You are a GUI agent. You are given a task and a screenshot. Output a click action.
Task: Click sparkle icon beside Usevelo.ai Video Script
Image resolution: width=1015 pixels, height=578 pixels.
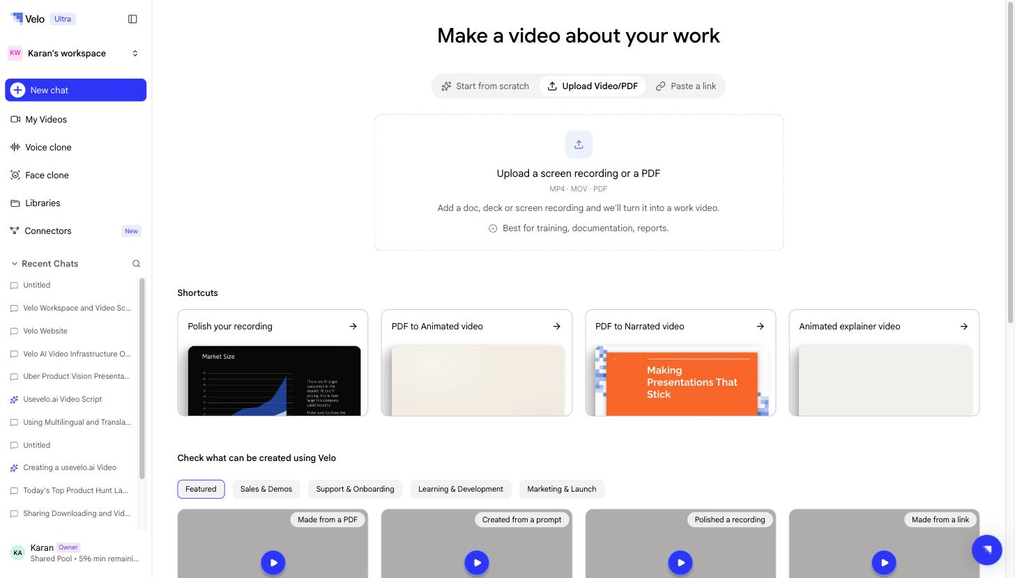(14, 400)
